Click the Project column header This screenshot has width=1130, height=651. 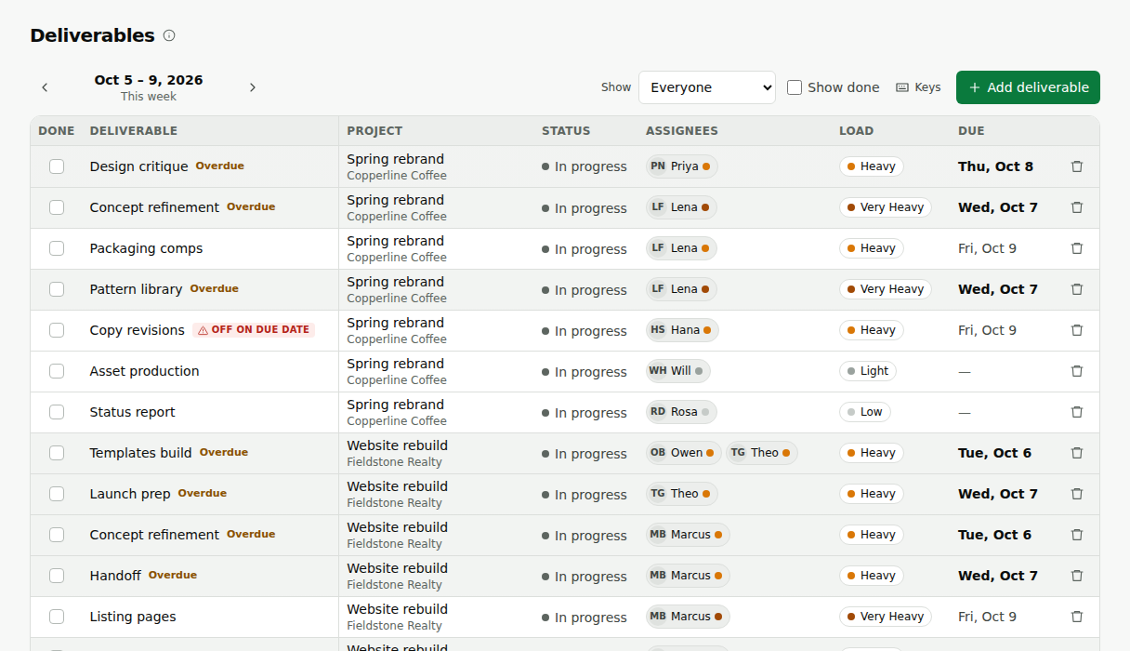tap(374, 131)
